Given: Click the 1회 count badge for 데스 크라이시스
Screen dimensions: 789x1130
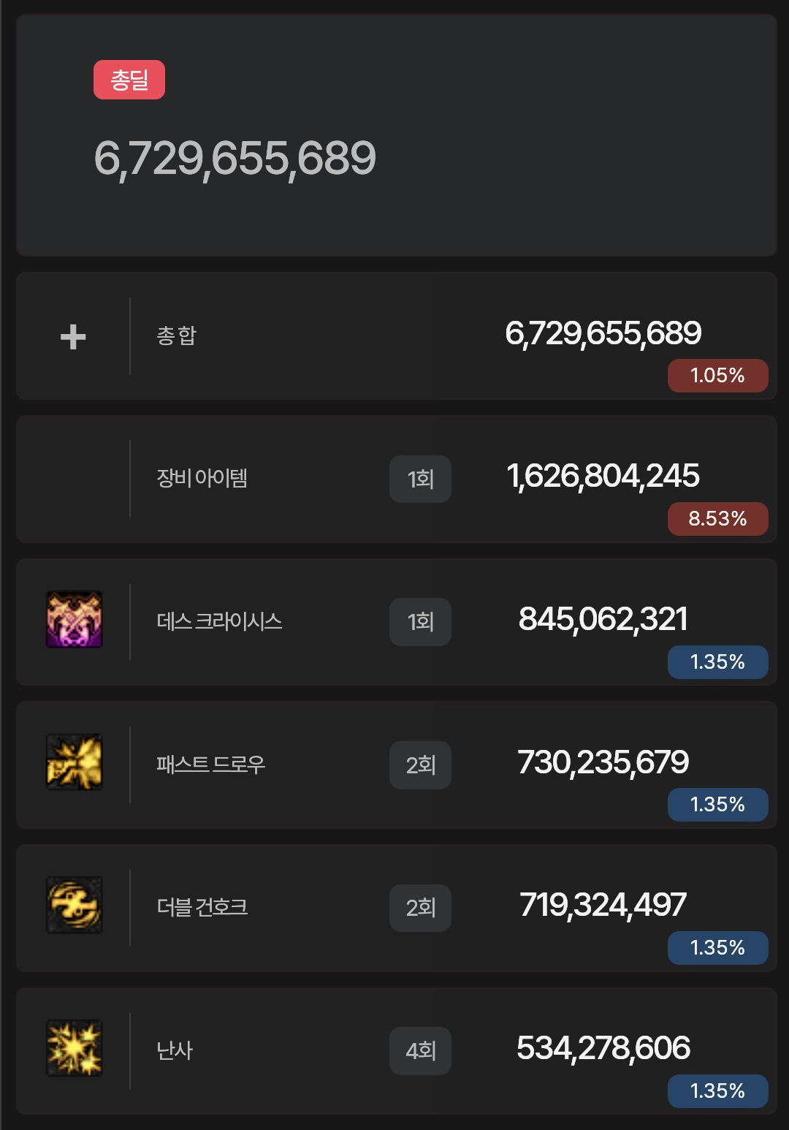Looking at the screenshot, I should tap(420, 622).
